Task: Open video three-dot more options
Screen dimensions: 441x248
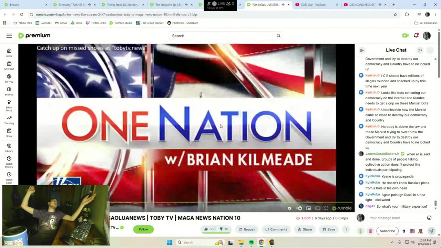Action: 346,229
